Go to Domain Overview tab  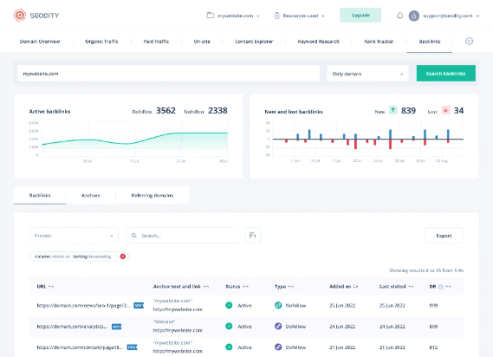(x=40, y=42)
